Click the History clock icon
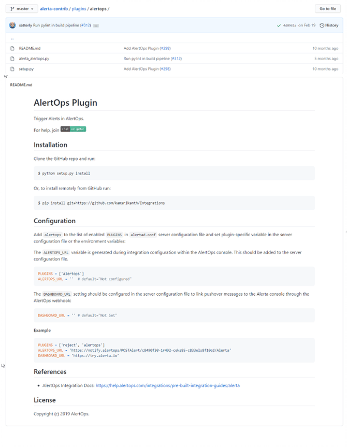This screenshot has height=447, width=347. tap(322, 25)
